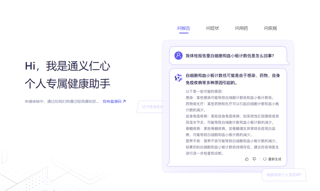Click the 骨髓疾病 explanation line

(230, 132)
